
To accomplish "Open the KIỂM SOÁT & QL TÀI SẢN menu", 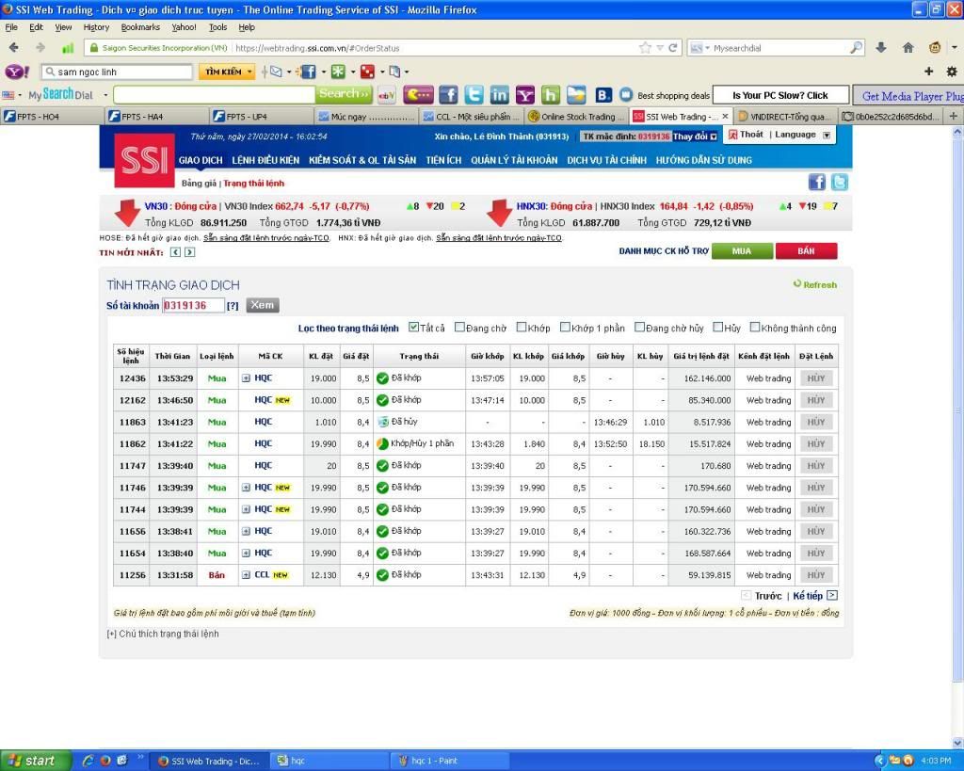I will pyautogui.click(x=361, y=160).
